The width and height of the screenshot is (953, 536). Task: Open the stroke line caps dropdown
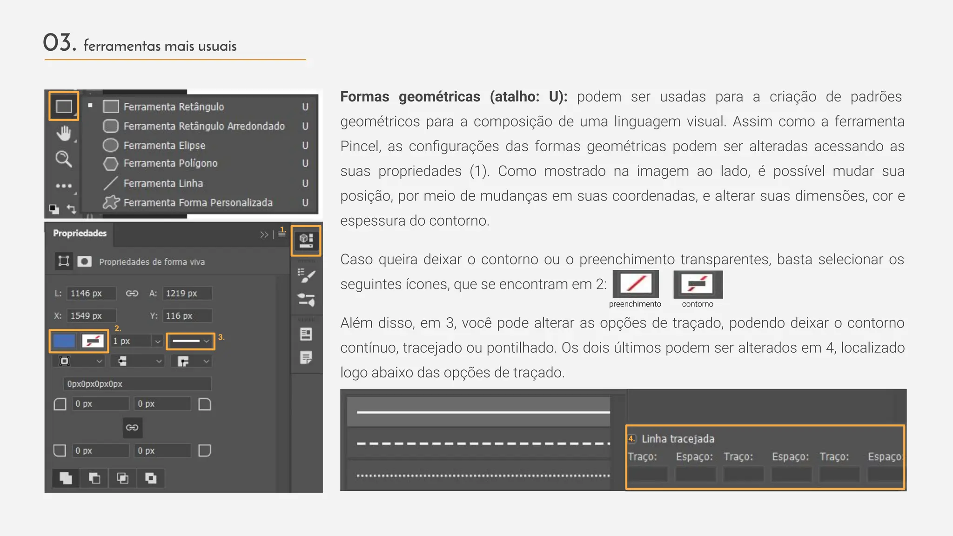[x=138, y=361]
